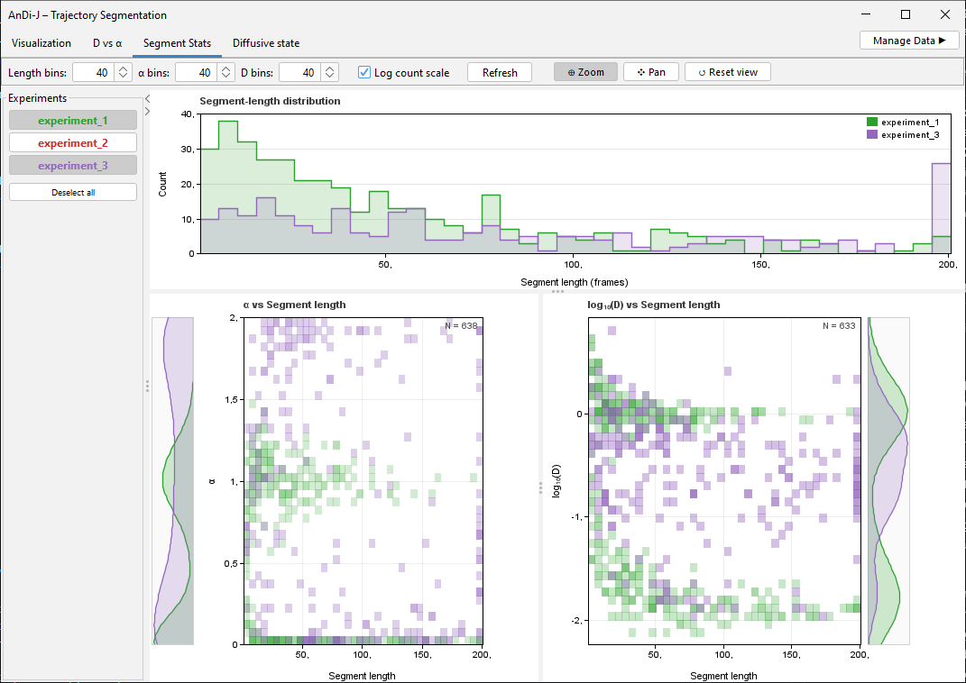Click the Refresh button
The height and width of the screenshot is (683, 966).
[500, 73]
